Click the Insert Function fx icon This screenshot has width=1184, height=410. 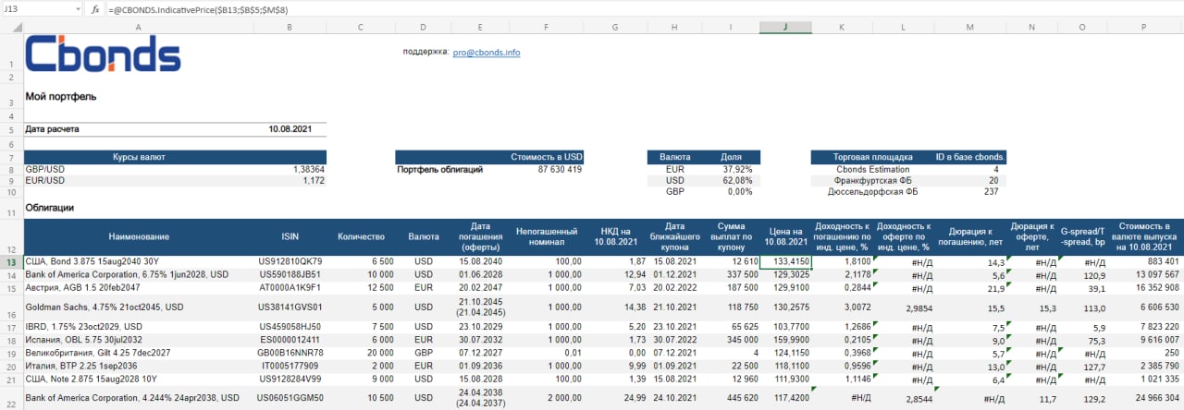tap(95, 8)
